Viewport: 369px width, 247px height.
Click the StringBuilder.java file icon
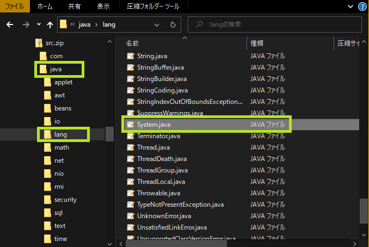[x=131, y=79]
